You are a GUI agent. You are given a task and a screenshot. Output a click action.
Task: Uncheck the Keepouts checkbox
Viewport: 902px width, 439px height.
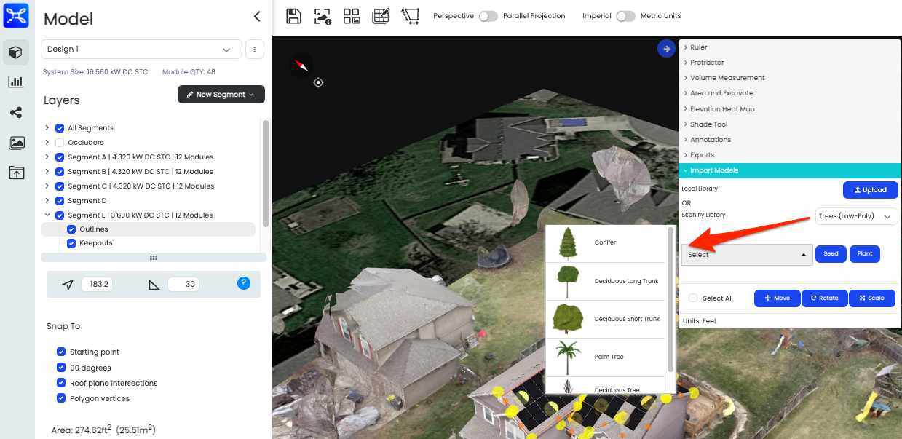[71, 243]
